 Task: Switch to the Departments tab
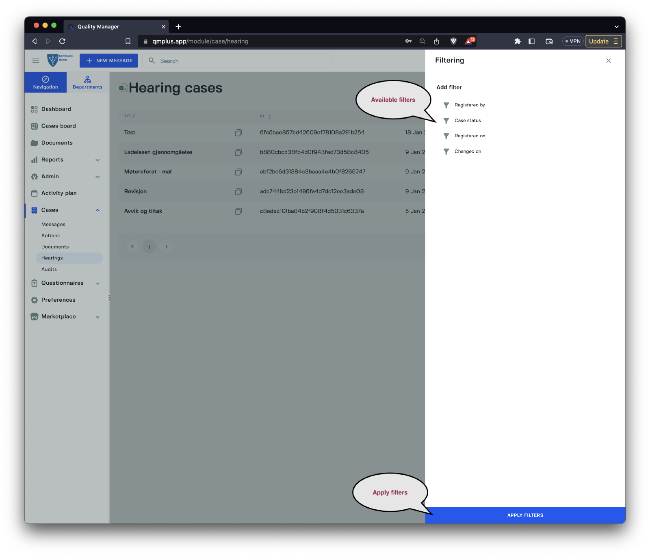click(87, 82)
